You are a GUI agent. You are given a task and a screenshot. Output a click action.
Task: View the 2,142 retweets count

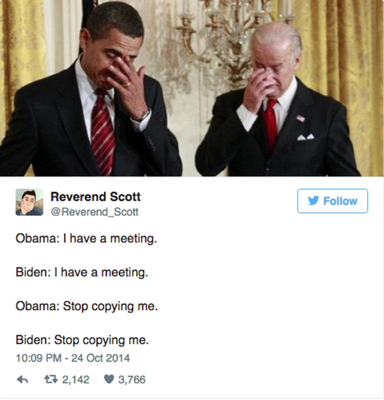(76, 380)
